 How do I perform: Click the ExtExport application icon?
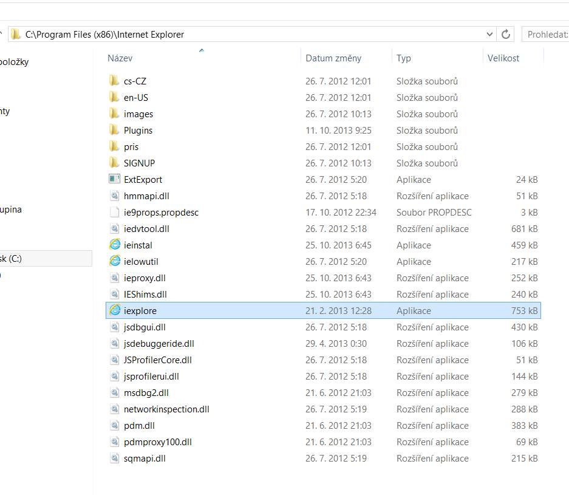(x=114, y=179)
